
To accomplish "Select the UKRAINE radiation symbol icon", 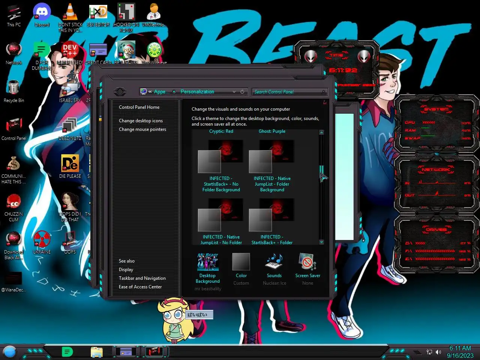I will pos(42,243).
